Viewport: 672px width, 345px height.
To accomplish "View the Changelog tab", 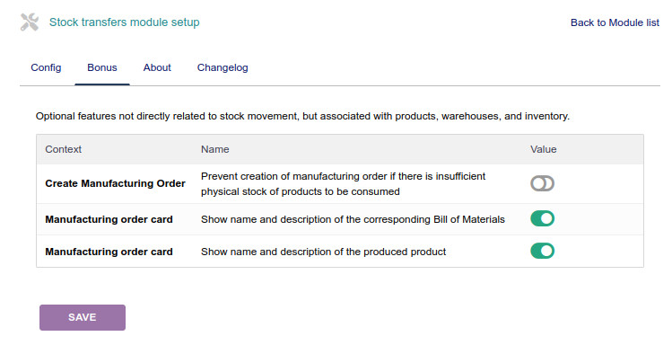I will click(x=223, y=67).
